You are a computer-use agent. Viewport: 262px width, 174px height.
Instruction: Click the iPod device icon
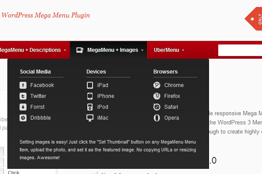point(90,107)
